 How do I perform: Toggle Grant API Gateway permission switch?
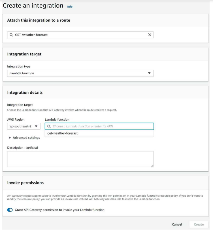click(x=10, y=210)
